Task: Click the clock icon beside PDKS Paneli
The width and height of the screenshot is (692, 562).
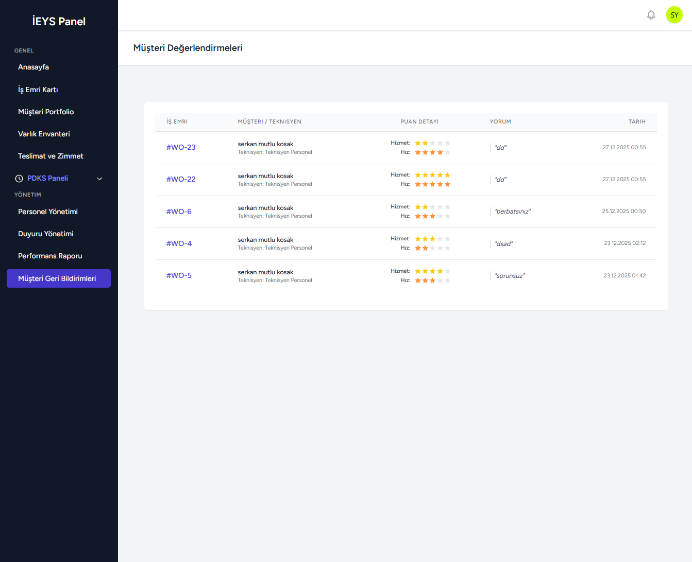Action: tap(19, 179)
